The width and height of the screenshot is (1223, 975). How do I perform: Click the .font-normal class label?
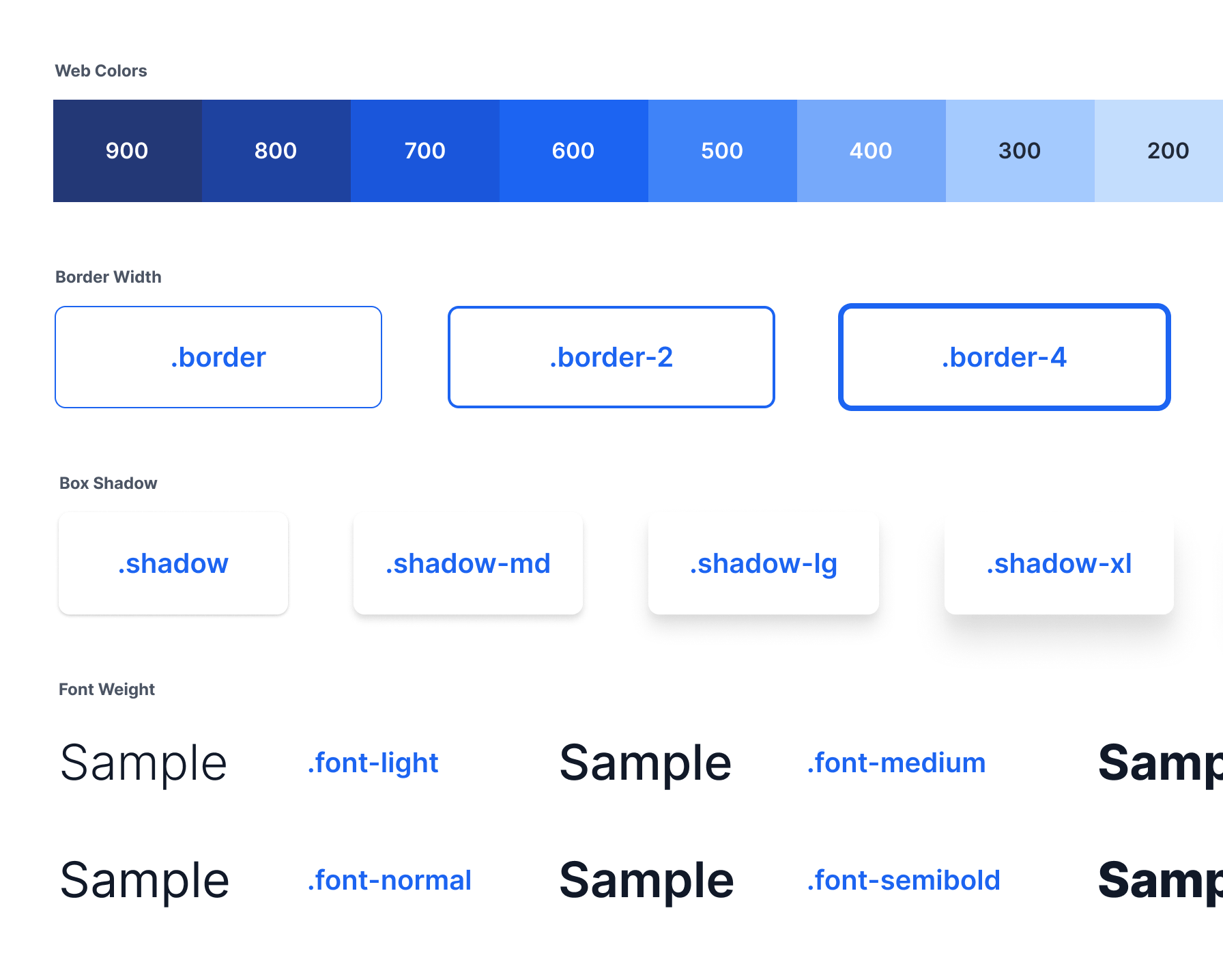tap(389, 880)
